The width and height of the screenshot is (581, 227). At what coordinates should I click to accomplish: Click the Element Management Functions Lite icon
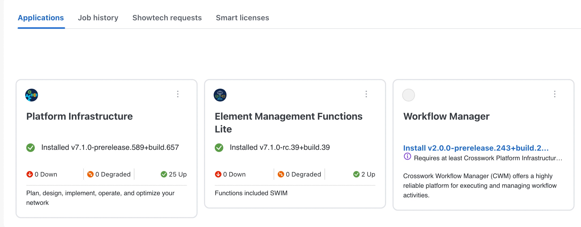click(220, 95)
